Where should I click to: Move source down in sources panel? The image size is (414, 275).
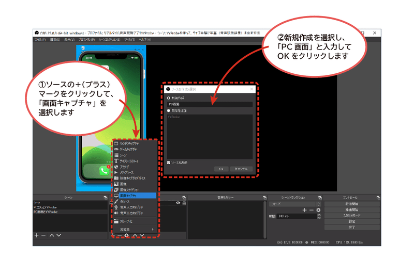tap(142, 235)
